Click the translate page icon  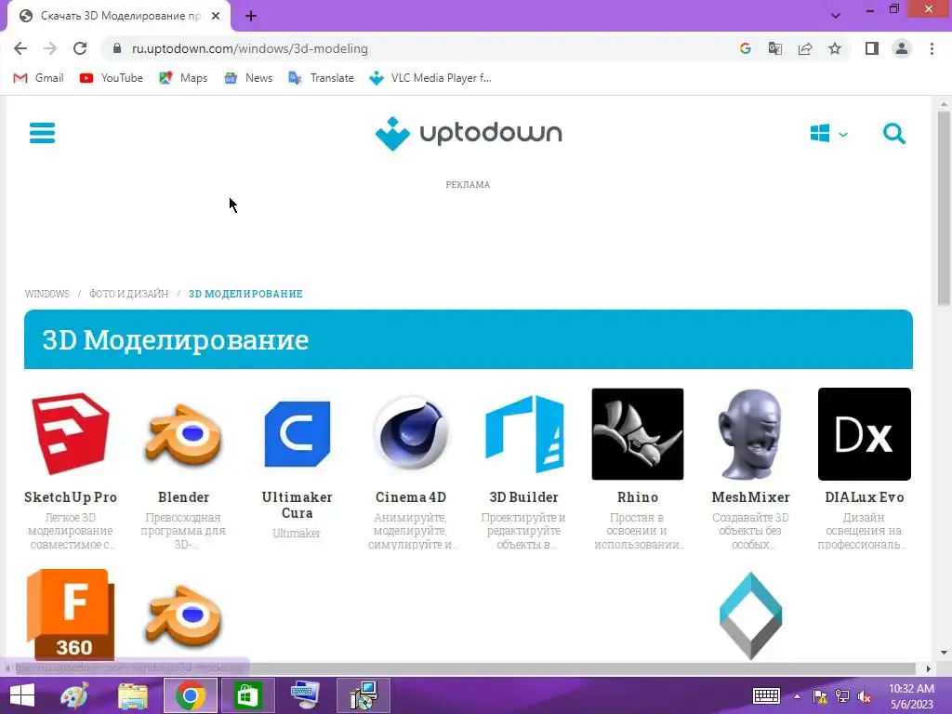pyautogui.click(x=774, y=48)
